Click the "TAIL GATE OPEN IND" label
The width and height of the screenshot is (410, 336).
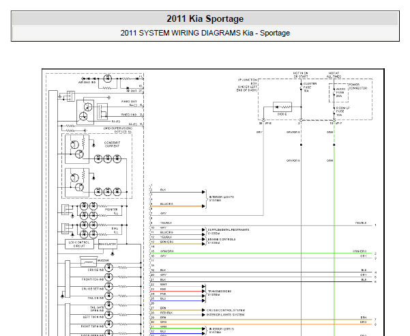click(x=97, y=309)
